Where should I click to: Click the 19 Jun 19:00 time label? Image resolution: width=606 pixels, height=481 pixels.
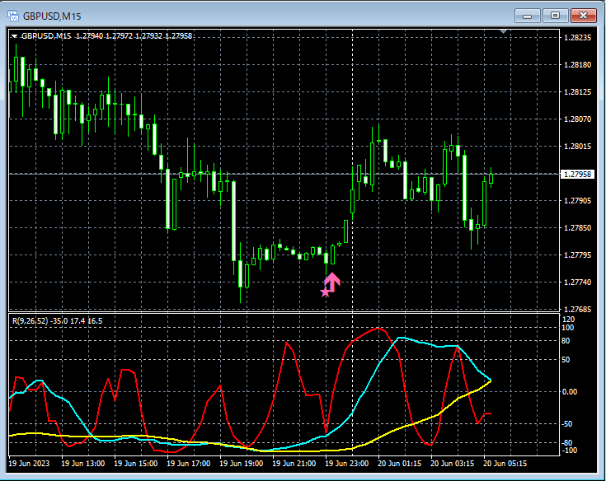pyautogui.click(x=241, y=463)
